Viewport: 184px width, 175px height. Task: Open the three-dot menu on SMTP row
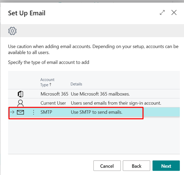click(34, 112)
